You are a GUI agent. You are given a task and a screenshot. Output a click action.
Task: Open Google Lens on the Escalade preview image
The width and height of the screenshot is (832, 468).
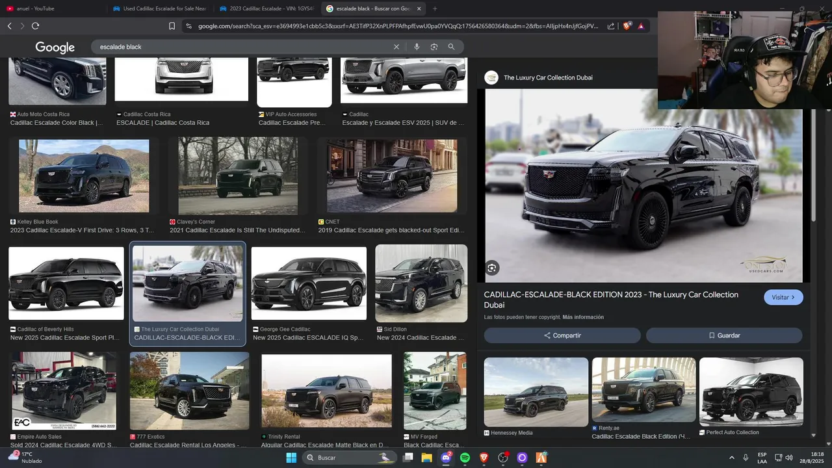coord(492,268)
